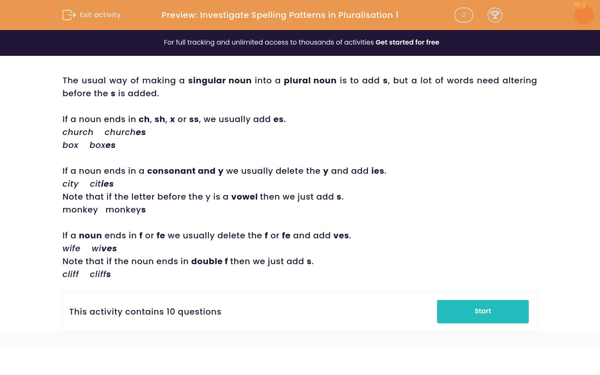Click the word cities example

click(101, 184)
